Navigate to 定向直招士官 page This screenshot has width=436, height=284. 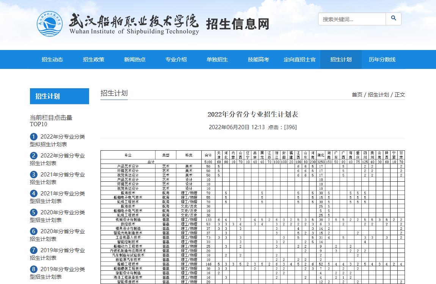300,59
